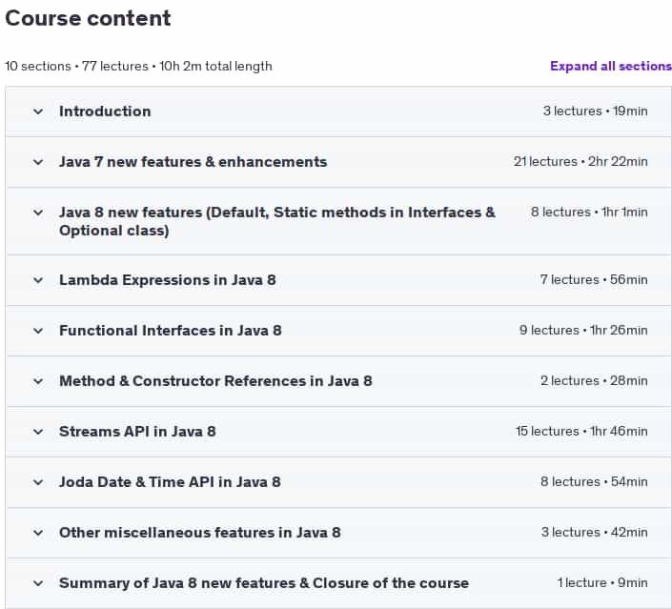Click the '8 lectures • 1hr 1min' text

point(589,213)
